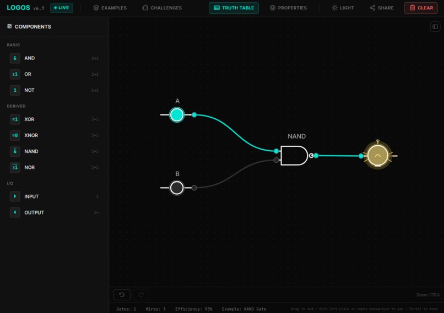Toggle the LIVE simulation badge
444x313 pixels.
(62, 8)
